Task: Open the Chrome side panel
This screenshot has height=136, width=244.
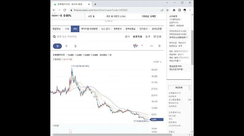Action: [x=179, y=10]
